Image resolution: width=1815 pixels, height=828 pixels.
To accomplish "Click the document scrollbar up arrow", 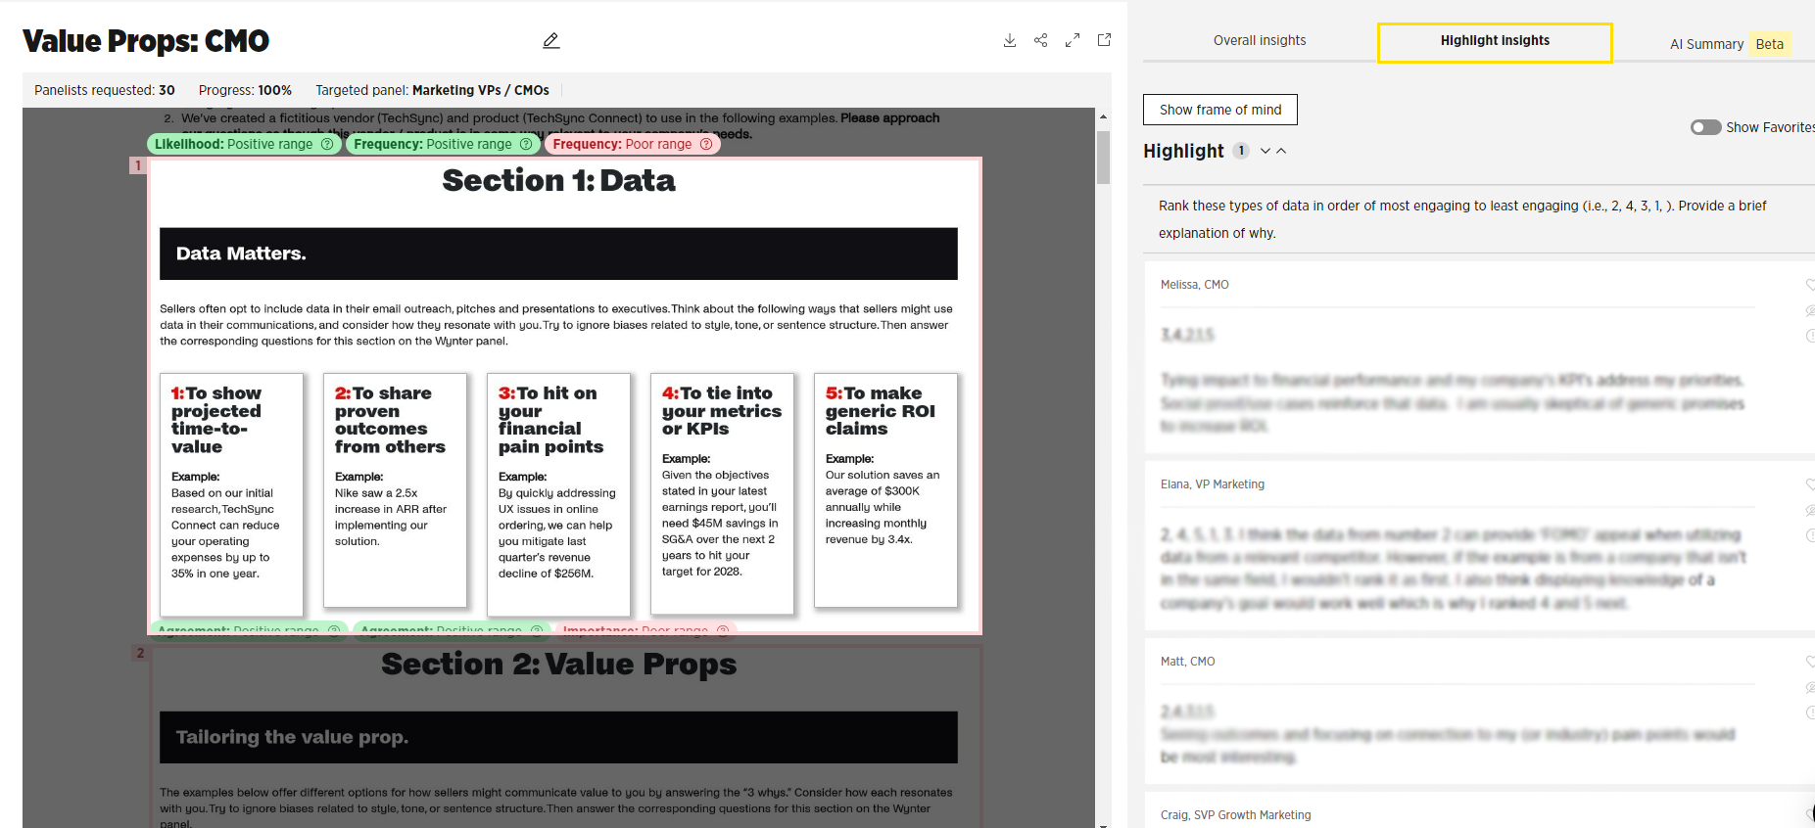I will [x=1104, y=116].
